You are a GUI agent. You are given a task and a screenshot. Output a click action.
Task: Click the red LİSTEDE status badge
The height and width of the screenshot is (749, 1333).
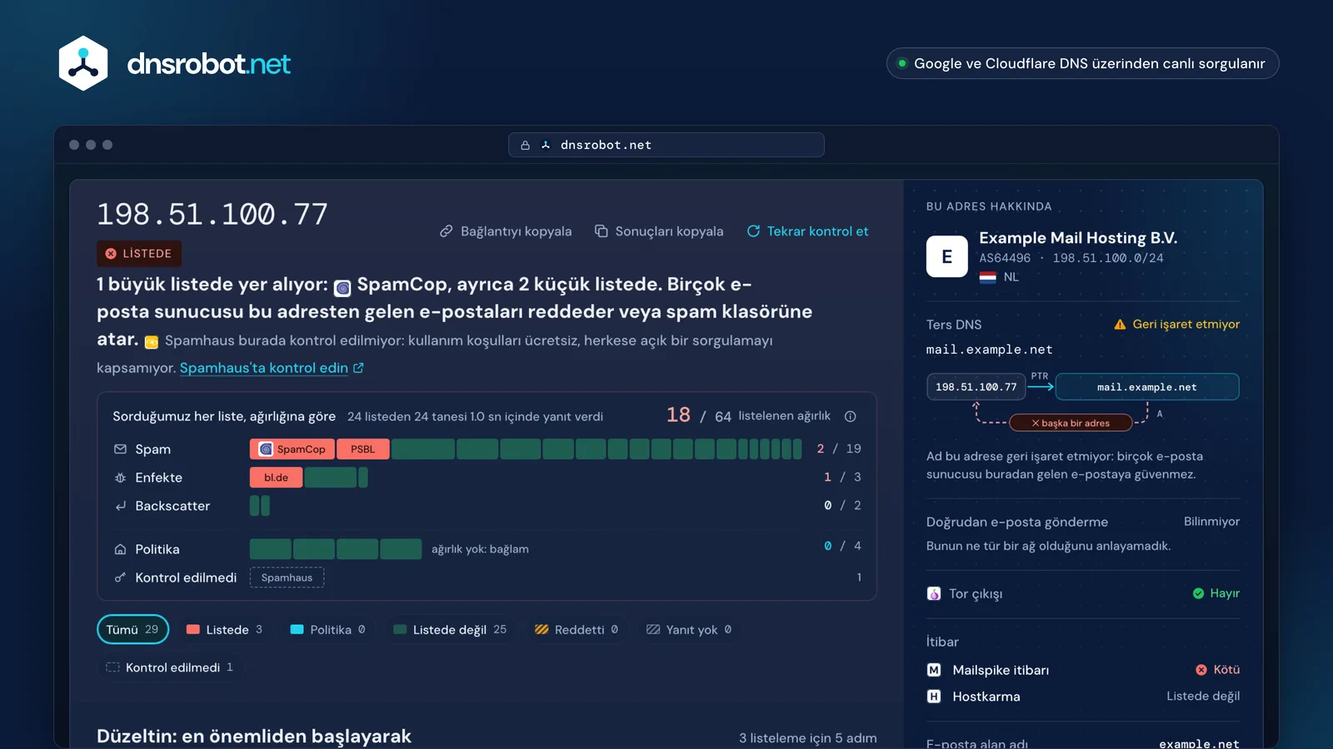point(139,253)
